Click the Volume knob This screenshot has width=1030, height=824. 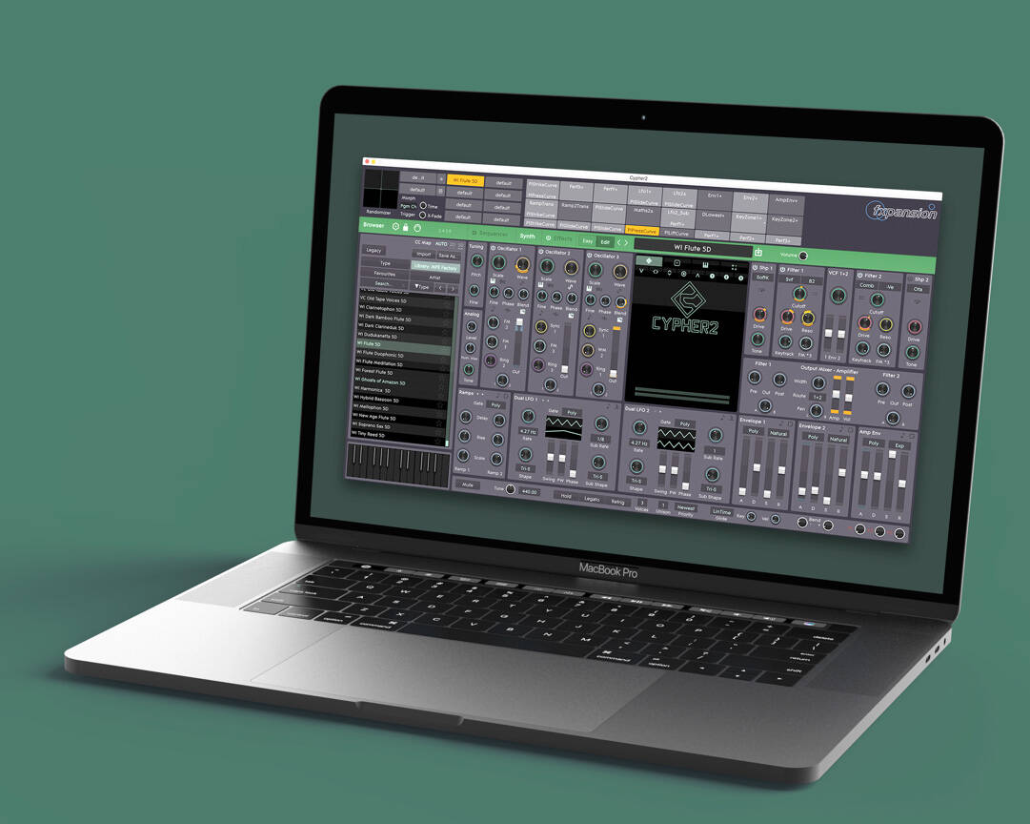pos(802,256)
